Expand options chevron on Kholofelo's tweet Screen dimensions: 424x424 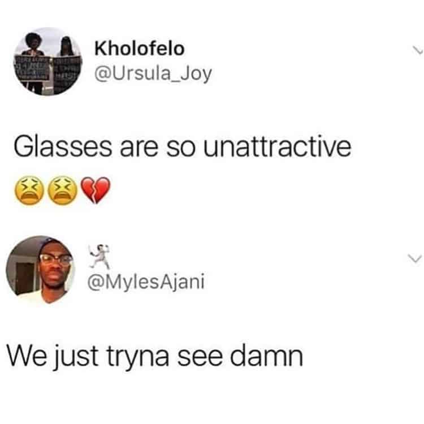tap(417, 50)
